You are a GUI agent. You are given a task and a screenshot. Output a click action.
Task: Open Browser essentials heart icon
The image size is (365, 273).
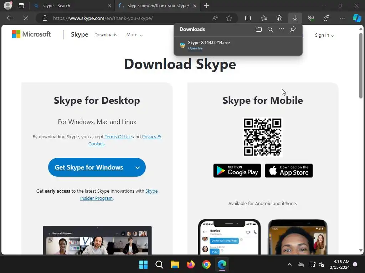tap(311, 18)
